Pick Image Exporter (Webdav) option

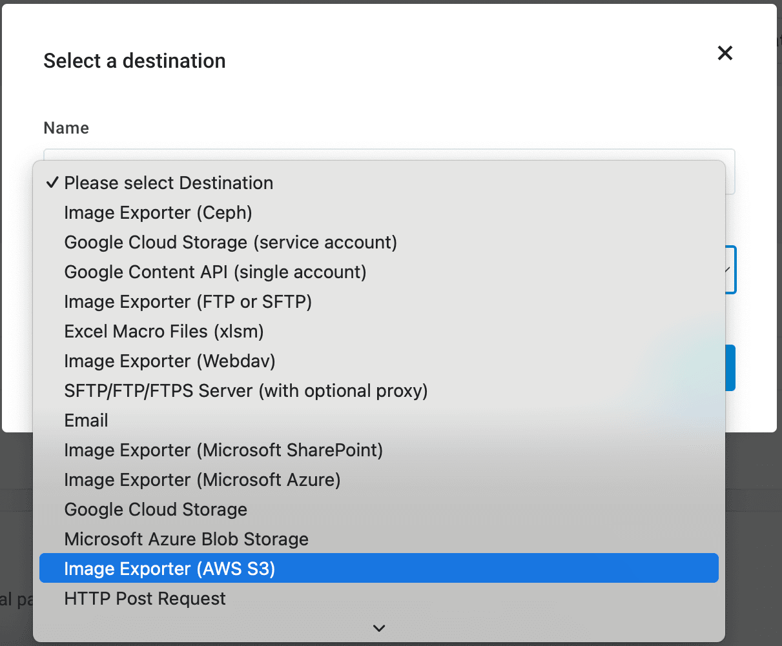click(x=170, y=361)
